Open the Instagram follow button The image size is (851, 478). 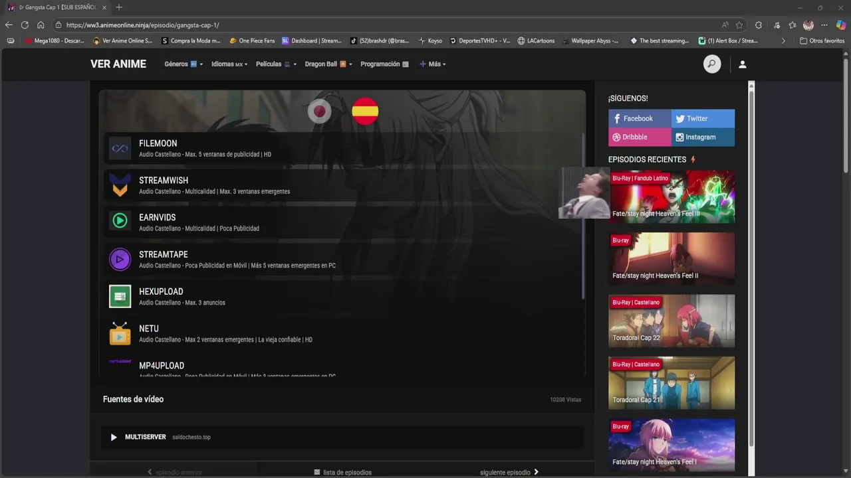coord(703,137)
